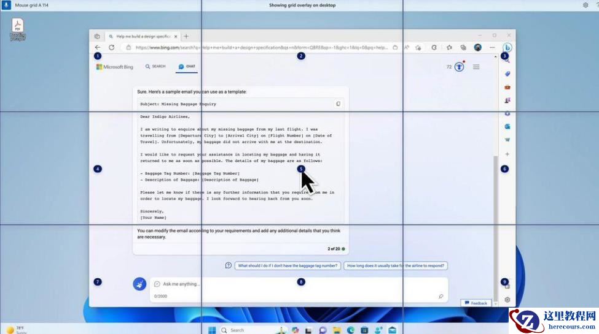Click the Read aloud icon in address bar

coord(407,47)
